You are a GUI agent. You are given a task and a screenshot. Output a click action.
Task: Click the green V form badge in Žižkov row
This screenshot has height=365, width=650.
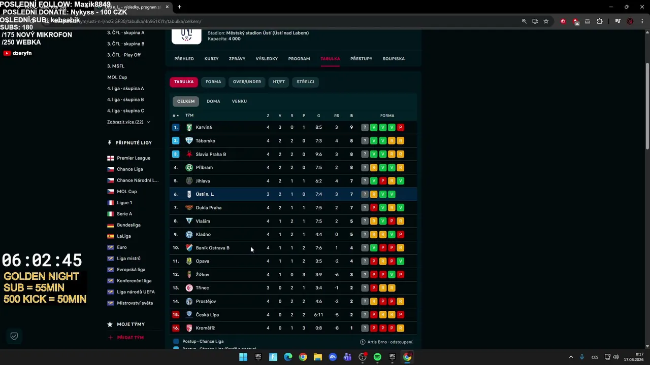(392, 275)
